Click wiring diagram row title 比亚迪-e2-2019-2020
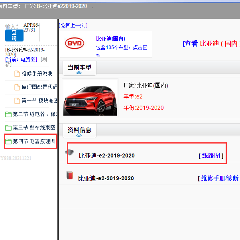240x240 pixels. click(107, 155)
